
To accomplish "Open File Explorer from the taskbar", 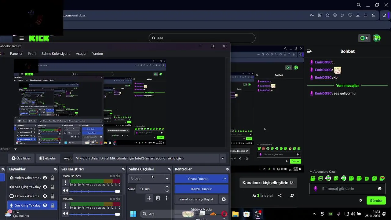I will tap(235, 214).
